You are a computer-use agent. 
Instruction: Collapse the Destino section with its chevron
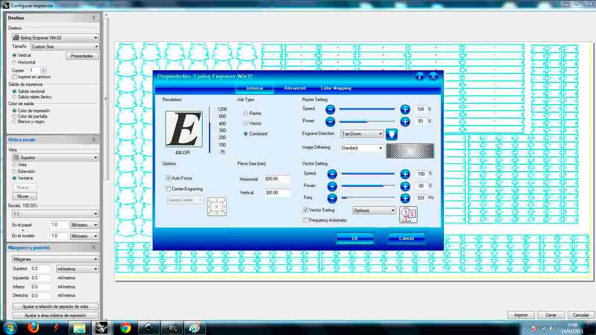coord(94,18)
